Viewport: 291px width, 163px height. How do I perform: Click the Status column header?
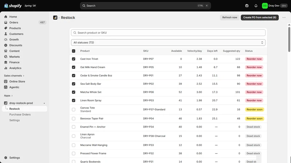[x=249, y=51]
